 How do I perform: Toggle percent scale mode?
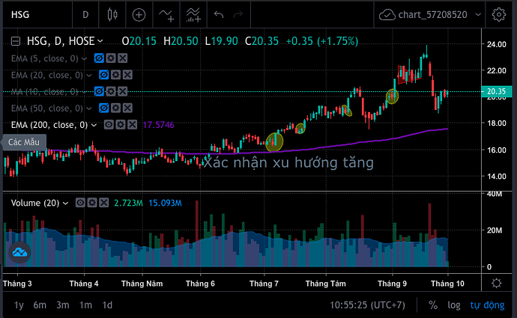point(433,305)
